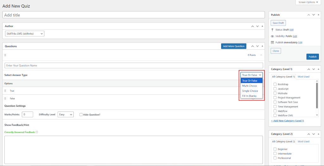
Task: Open the Difficulty Level dropdown
Action: [x=65, y=114]
